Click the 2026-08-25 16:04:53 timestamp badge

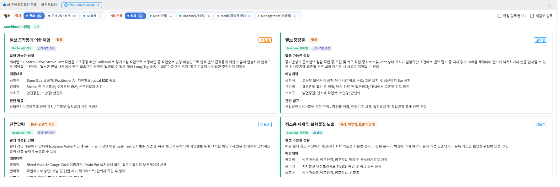(82, 5)
